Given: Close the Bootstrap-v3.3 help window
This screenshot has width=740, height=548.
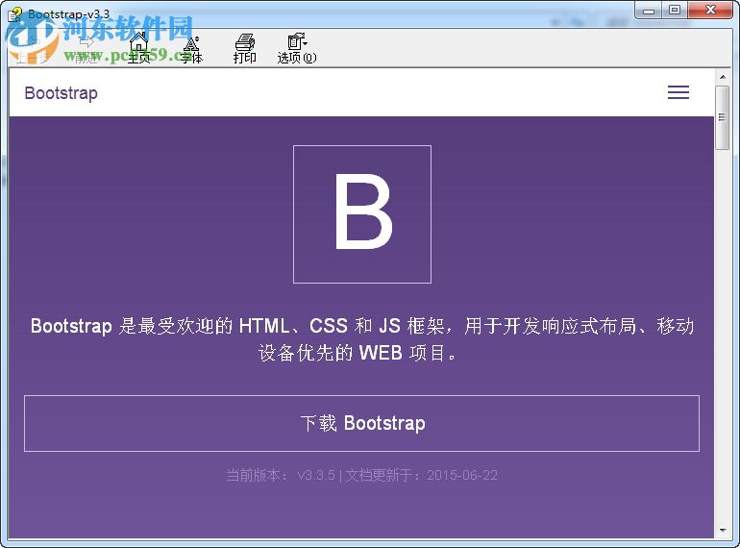Looking at the screenshot, I should pos(710,10).
